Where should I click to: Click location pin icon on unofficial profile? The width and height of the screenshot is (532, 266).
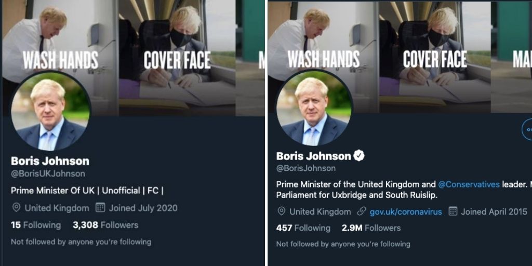(x=16, y=208)
